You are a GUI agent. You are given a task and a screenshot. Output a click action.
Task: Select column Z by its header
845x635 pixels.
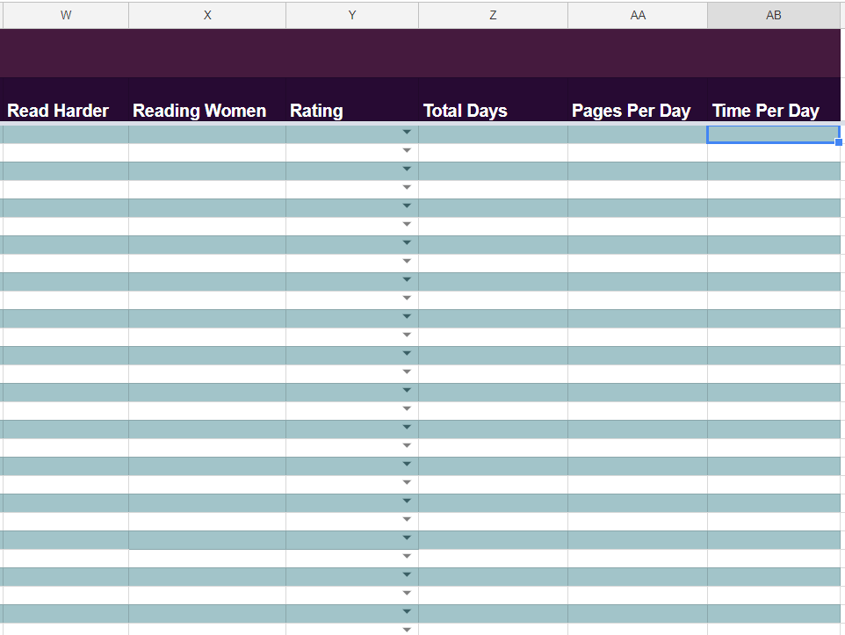tap(493, 15)
